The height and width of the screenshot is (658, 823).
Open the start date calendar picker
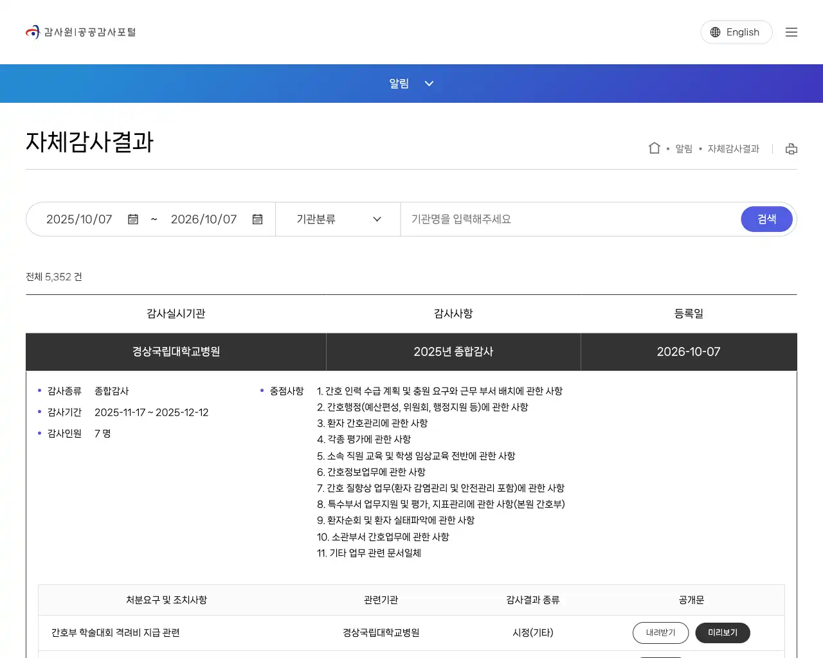[x=133, y=219]
